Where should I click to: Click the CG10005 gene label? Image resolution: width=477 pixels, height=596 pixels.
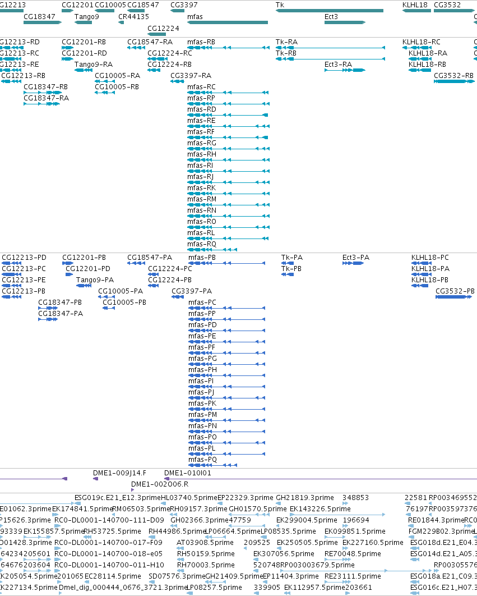coord(110,5)
